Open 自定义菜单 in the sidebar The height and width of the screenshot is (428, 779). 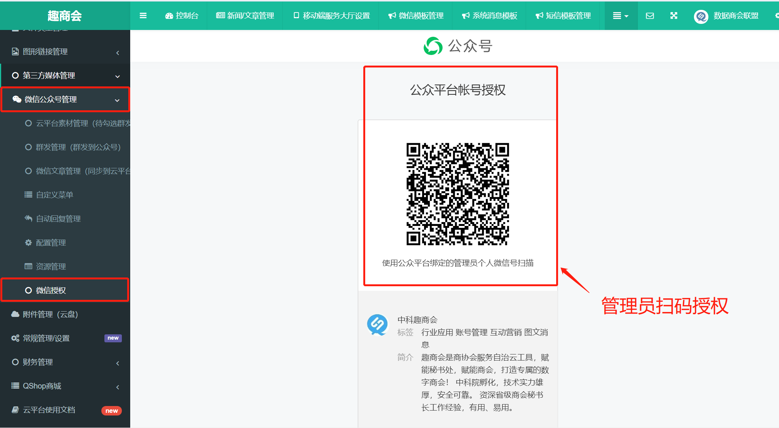point(54,195)
